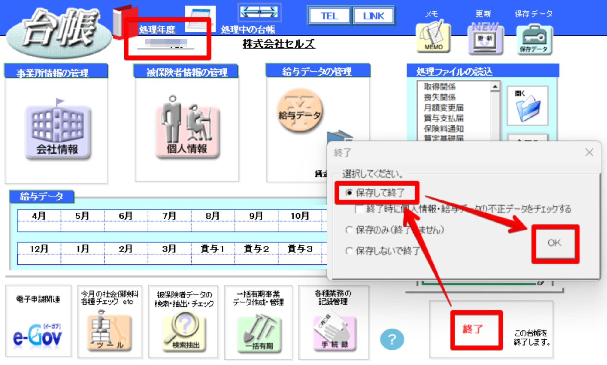Click the 12月 salary data cell

click(x=39, y=260)
